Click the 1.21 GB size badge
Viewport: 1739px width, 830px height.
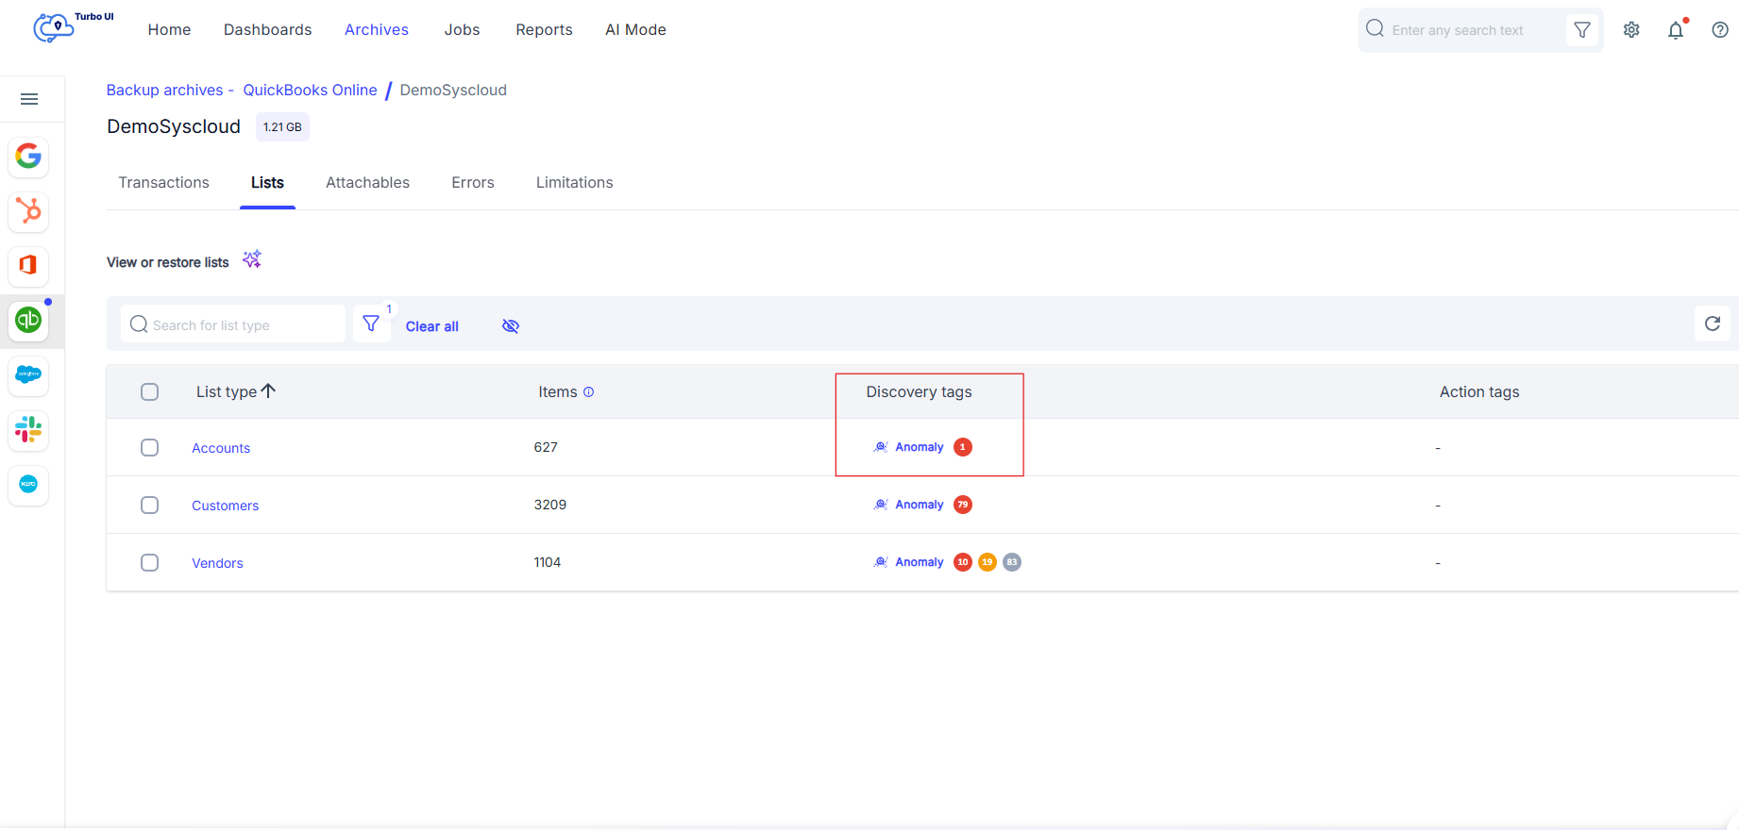(282, 126)
